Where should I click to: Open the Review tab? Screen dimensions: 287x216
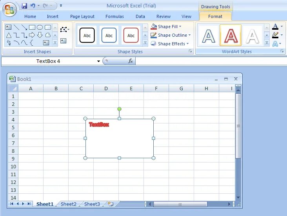click(163, 16)
